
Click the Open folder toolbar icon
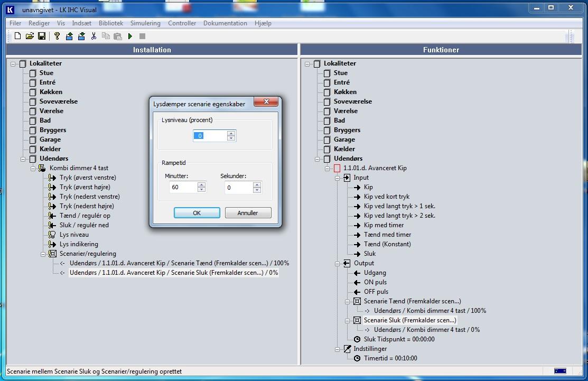(x=30, y=36)
